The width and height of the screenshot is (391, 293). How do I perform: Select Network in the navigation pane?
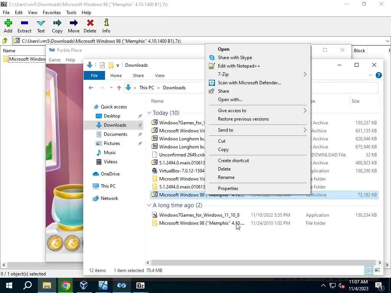tap(109, 198)
